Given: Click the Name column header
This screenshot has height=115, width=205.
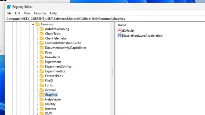Looking at the screenshot, I should [122, 25].
